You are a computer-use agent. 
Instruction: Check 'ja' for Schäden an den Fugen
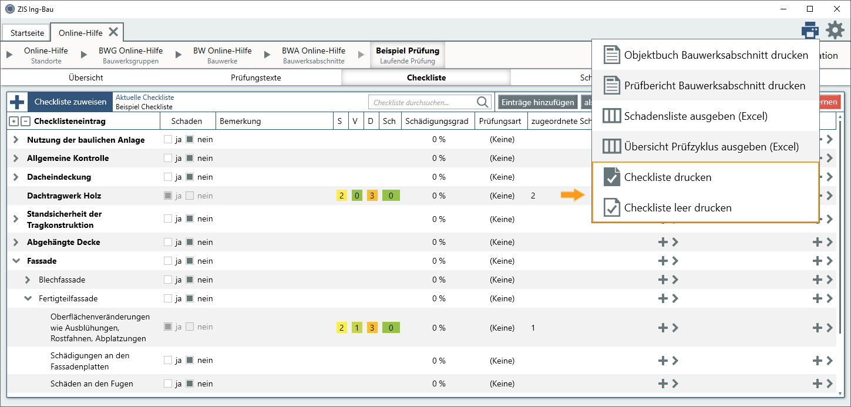(169, 384)
